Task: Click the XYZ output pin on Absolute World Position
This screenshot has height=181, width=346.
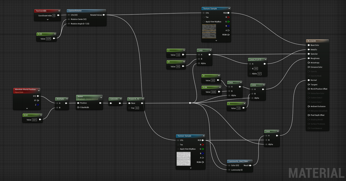Action: pyautogui.click(x=38, y=96)
